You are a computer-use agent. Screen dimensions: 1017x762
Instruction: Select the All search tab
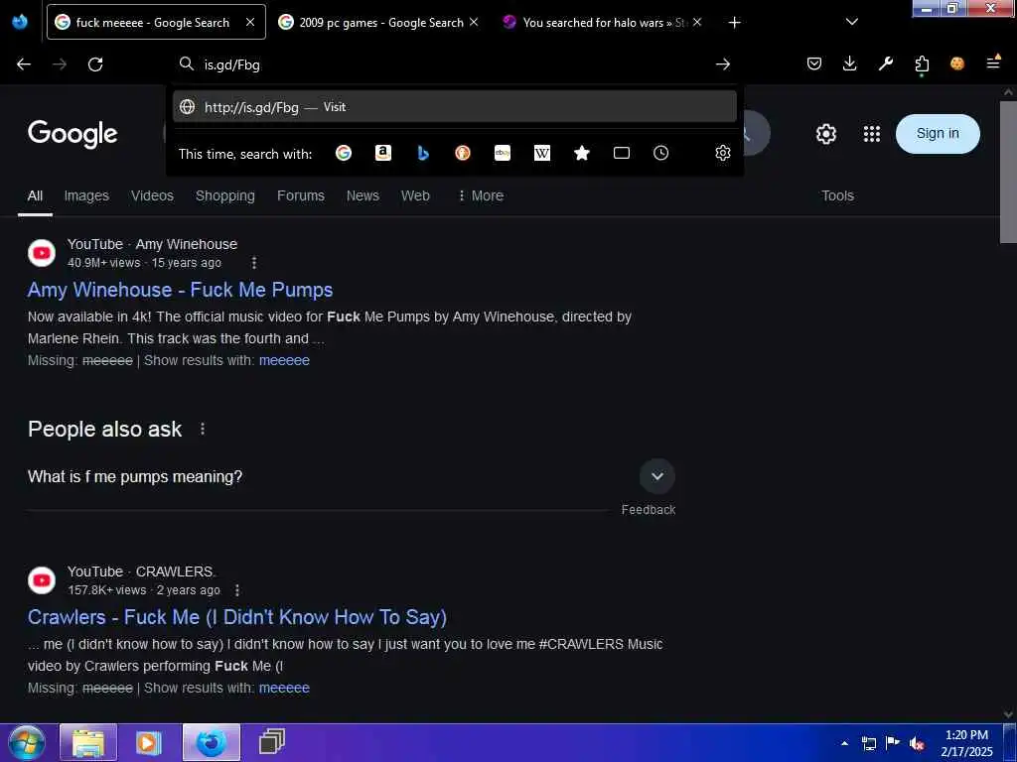(x=35, y=195)
